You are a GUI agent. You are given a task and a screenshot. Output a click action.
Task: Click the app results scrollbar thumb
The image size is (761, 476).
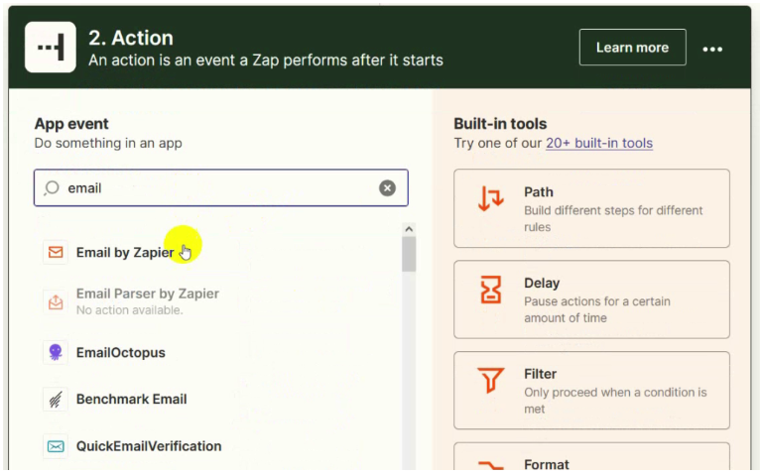[x=409, y=254]
